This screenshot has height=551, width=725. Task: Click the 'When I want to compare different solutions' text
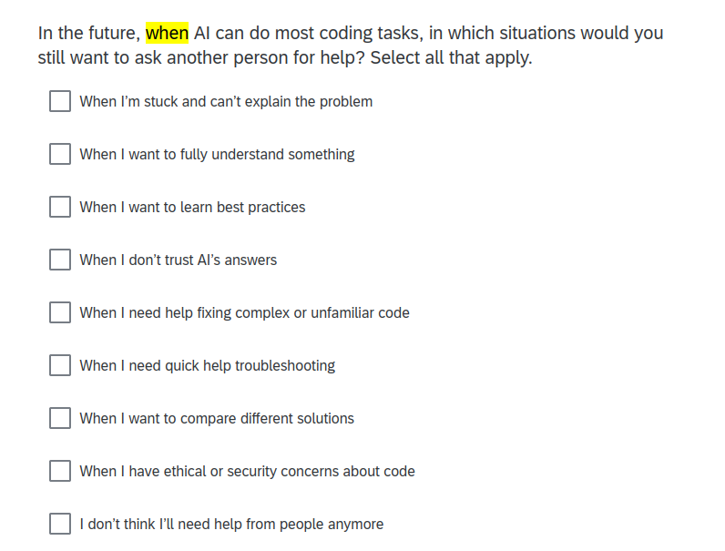217,418
